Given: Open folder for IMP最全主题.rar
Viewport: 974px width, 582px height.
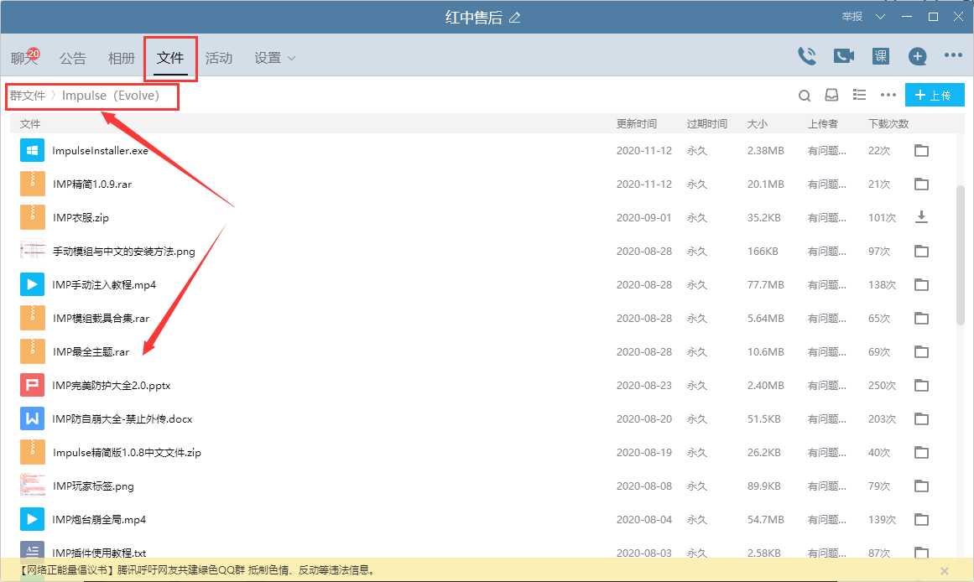Looking at the screenshot, I should click(921, 351).
